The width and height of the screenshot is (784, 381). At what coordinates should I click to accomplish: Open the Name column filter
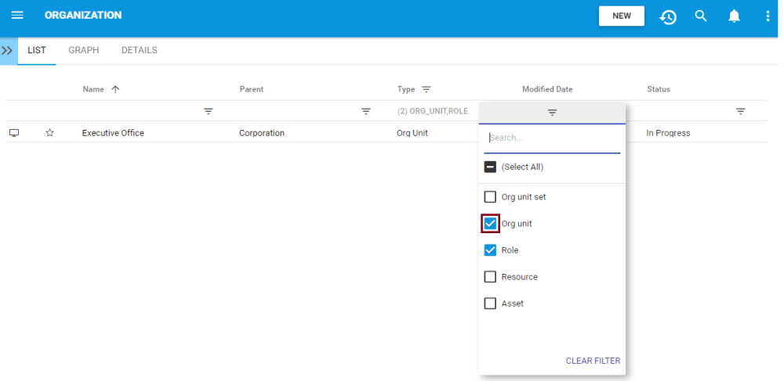coord(209,111)
